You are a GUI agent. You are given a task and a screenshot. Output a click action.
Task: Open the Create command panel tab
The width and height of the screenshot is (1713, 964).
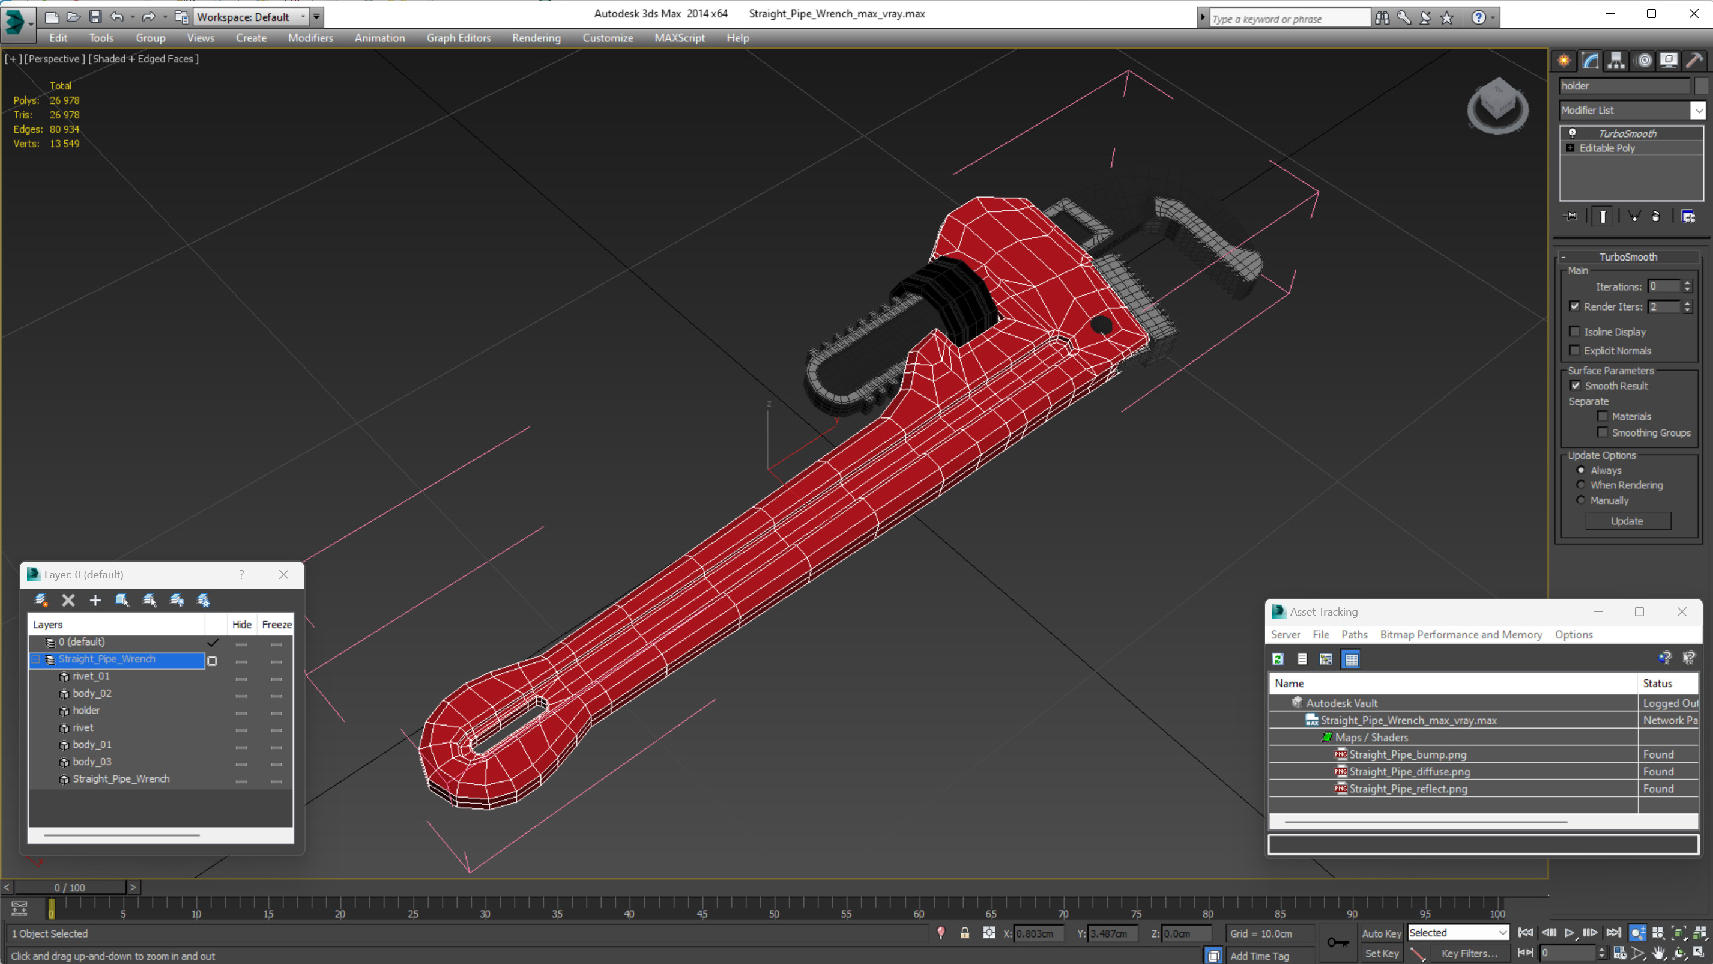click(1564, 61)
